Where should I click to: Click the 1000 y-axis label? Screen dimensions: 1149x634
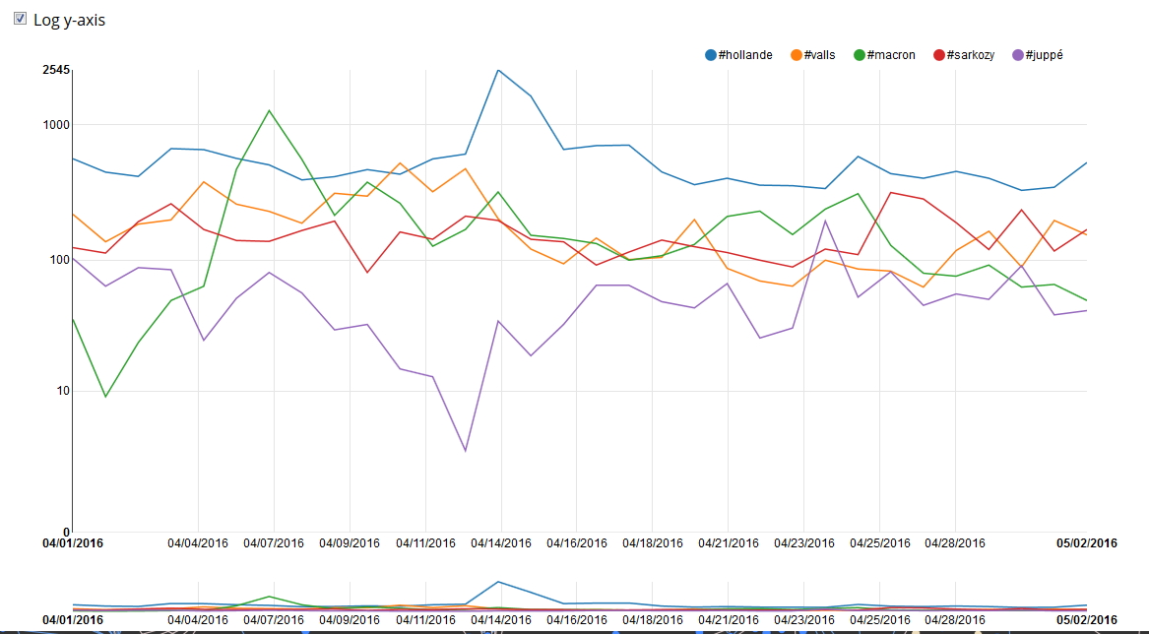coord(56,125)
